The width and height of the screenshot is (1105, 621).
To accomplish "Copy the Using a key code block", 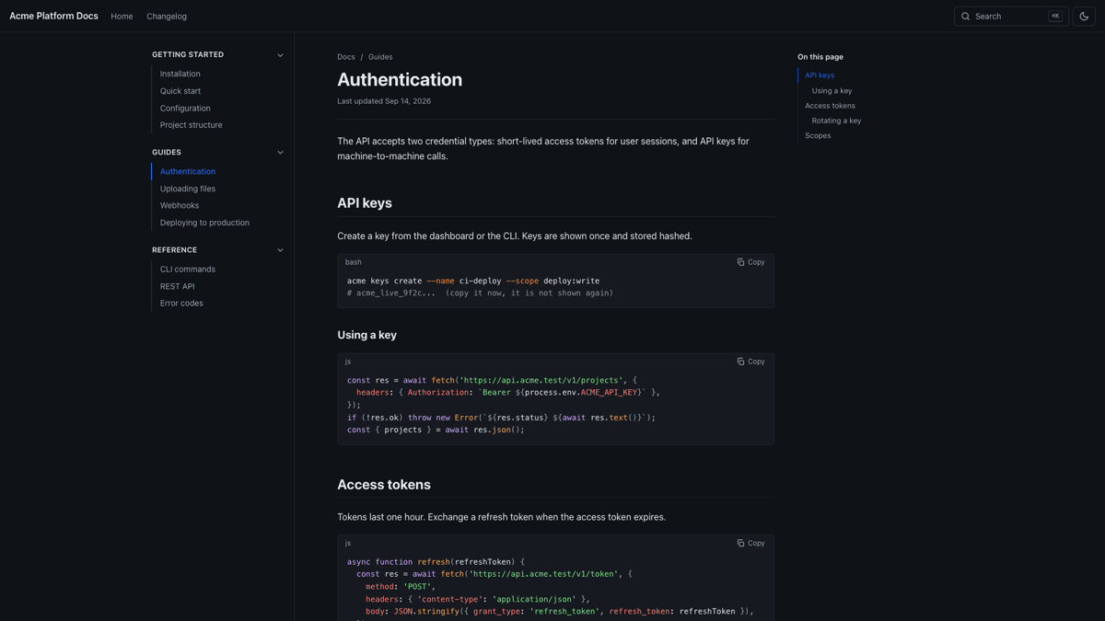I will click(x=750, y=362).
